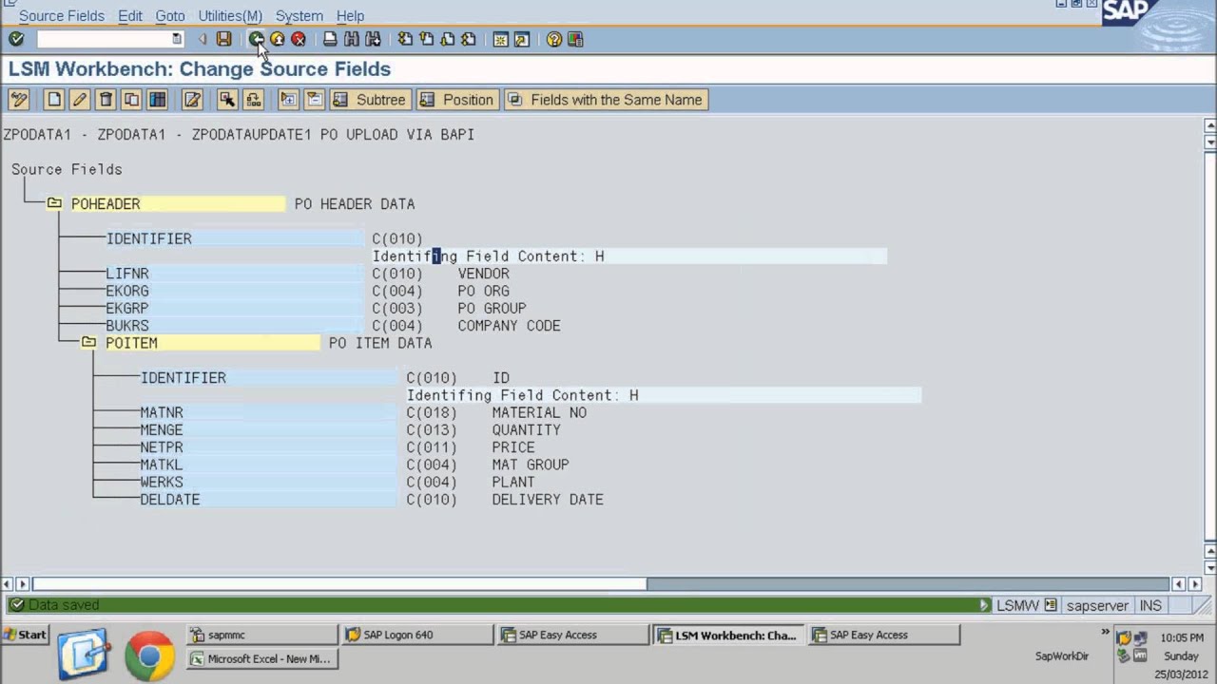Select the MENGE field row

[x=268, y=429]
